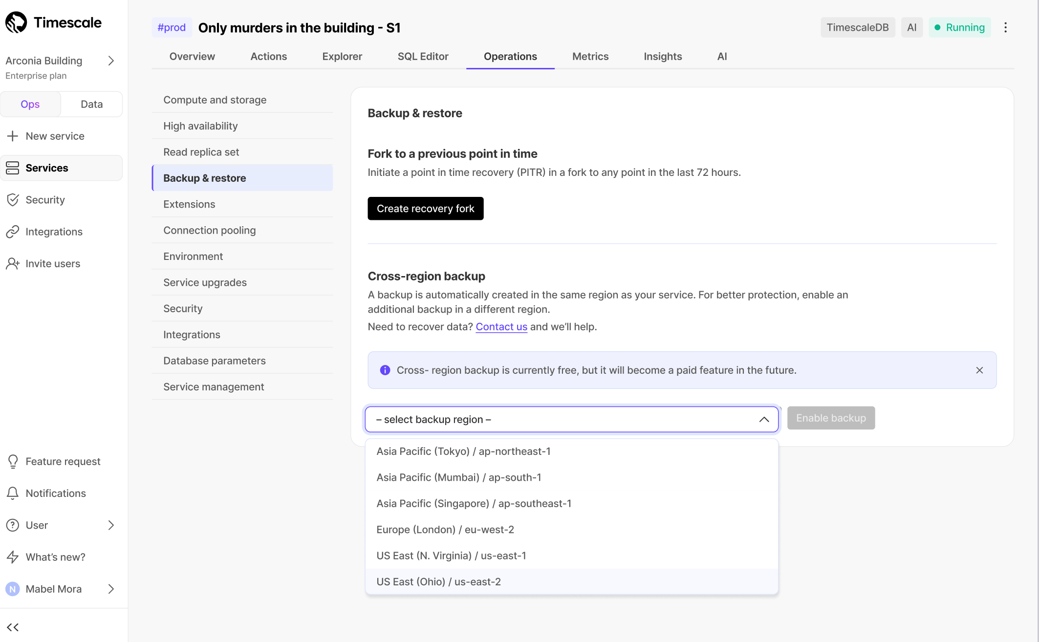Image resolution: width=1039 pixels, height=642 pixels.
Task: Click the User help question icon
Action: tap(13, 525)
